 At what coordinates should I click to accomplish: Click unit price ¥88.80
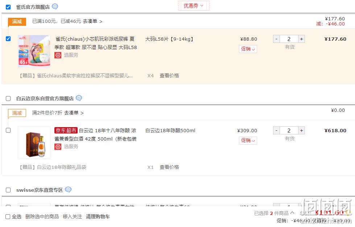pos(249,39)
